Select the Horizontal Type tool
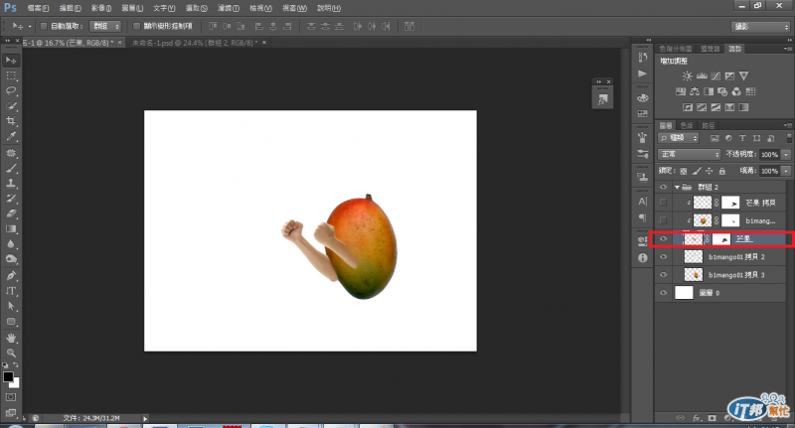Screen dimensions: 795x428 tap(11, 291)
